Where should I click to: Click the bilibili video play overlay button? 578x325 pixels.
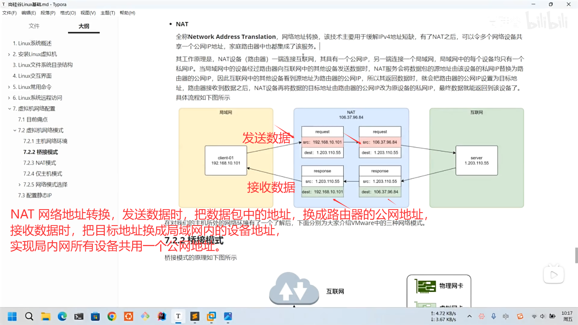pos(553,275)
